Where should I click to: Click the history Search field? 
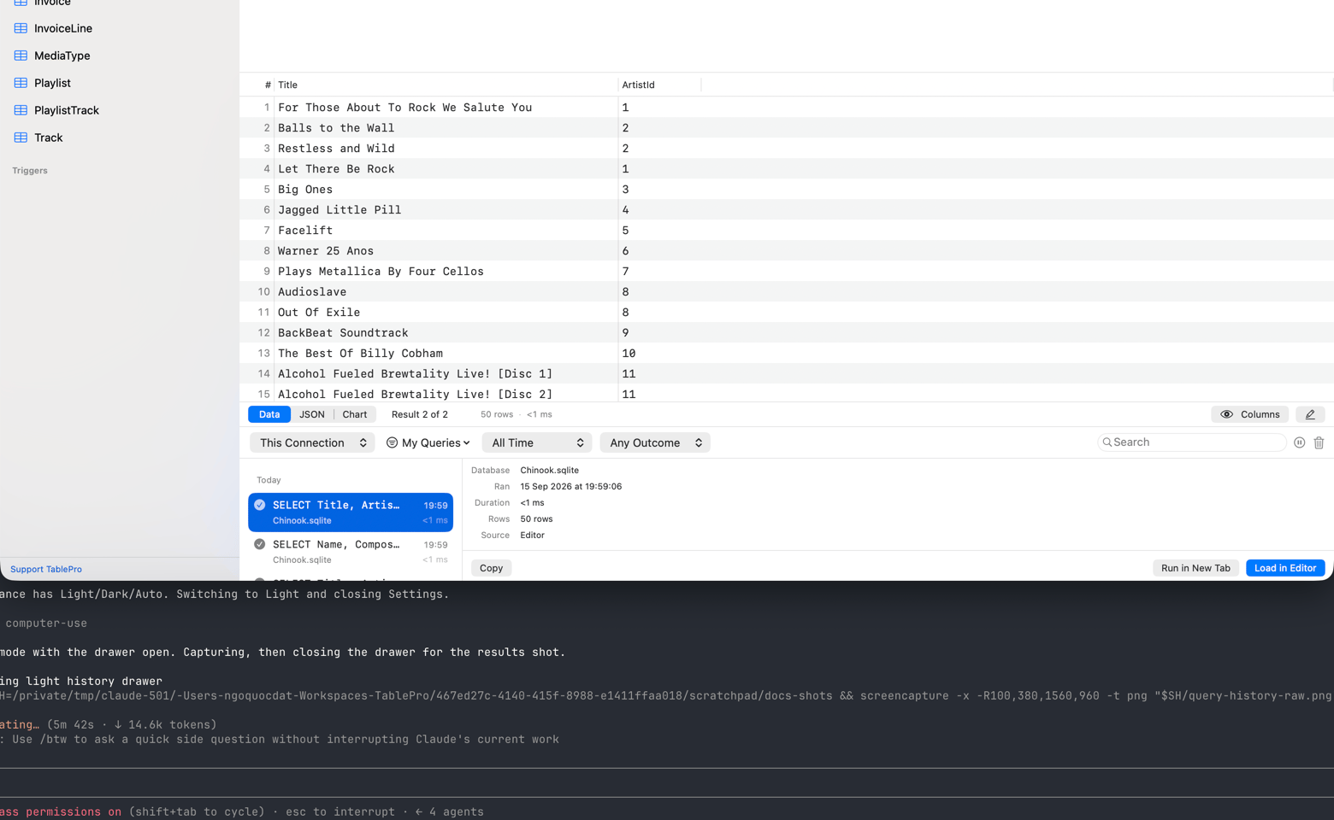pos(1192,442)
